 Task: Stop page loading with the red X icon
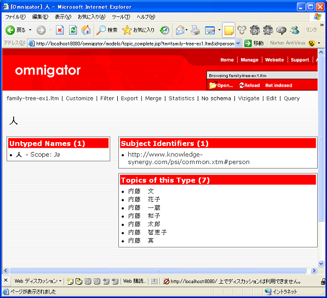(60, 30)
